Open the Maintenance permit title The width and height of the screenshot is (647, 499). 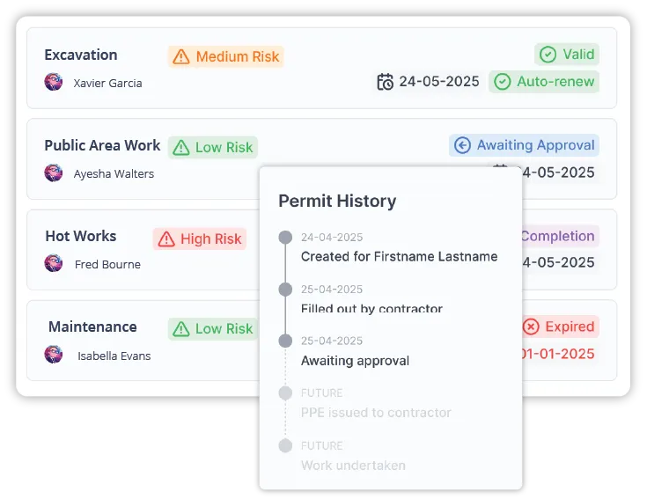click(92, 327)
